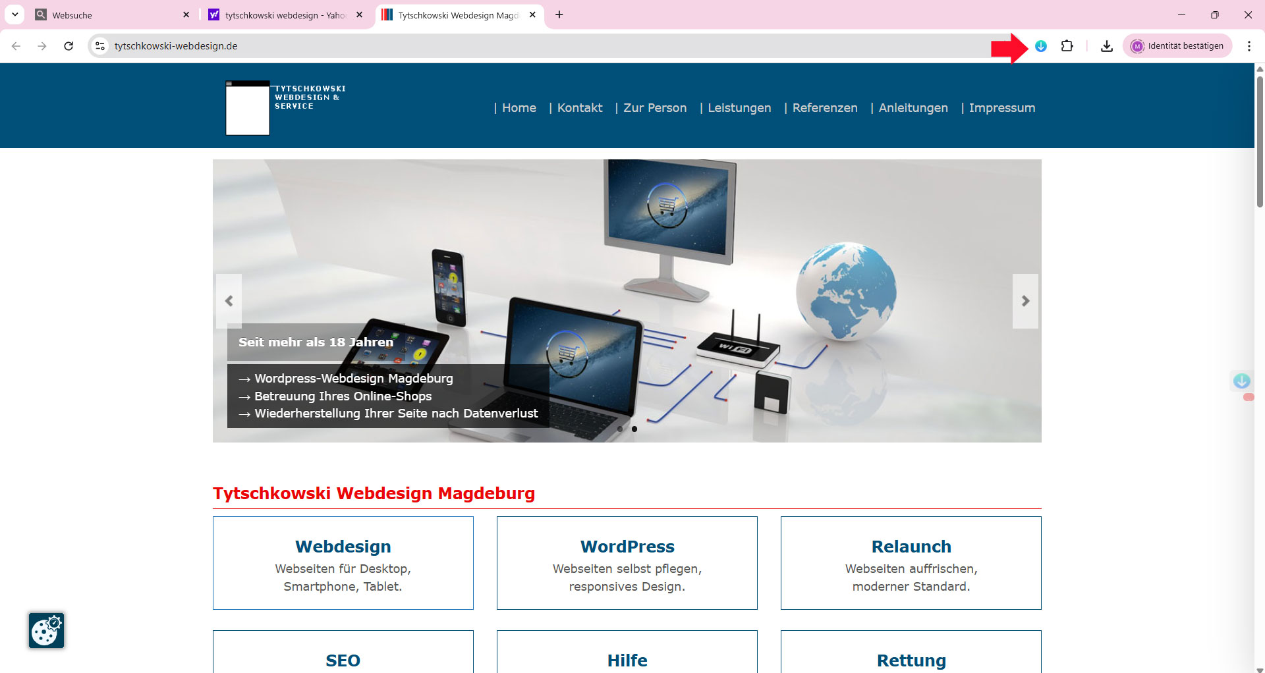This screenshot has height=673, width=1265.
Task: Switch to the Websuche tab
Action: click(x=109, y=15)
